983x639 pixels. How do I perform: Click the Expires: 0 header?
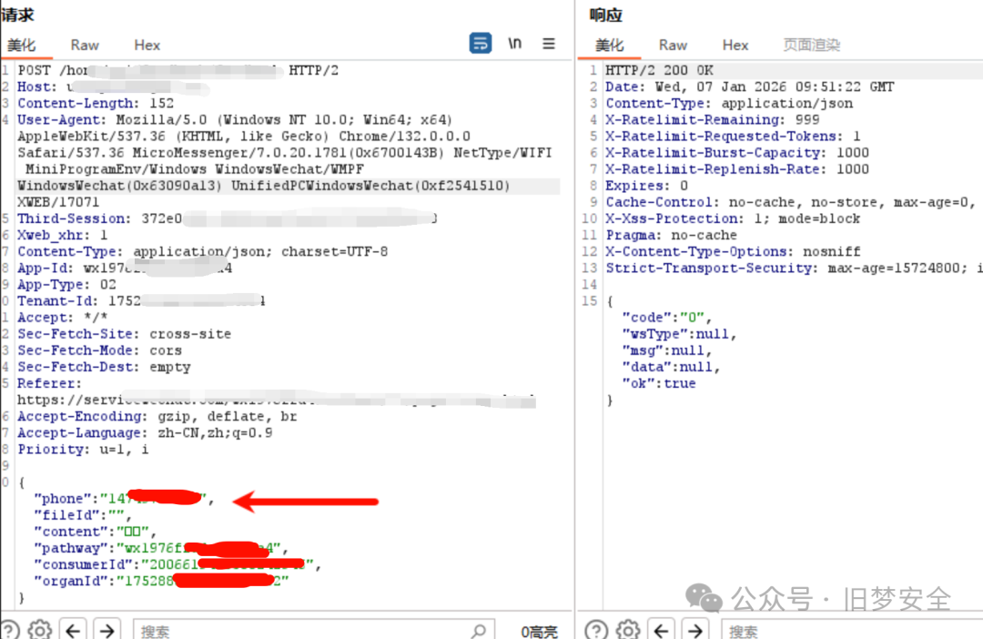pos(646,186)
